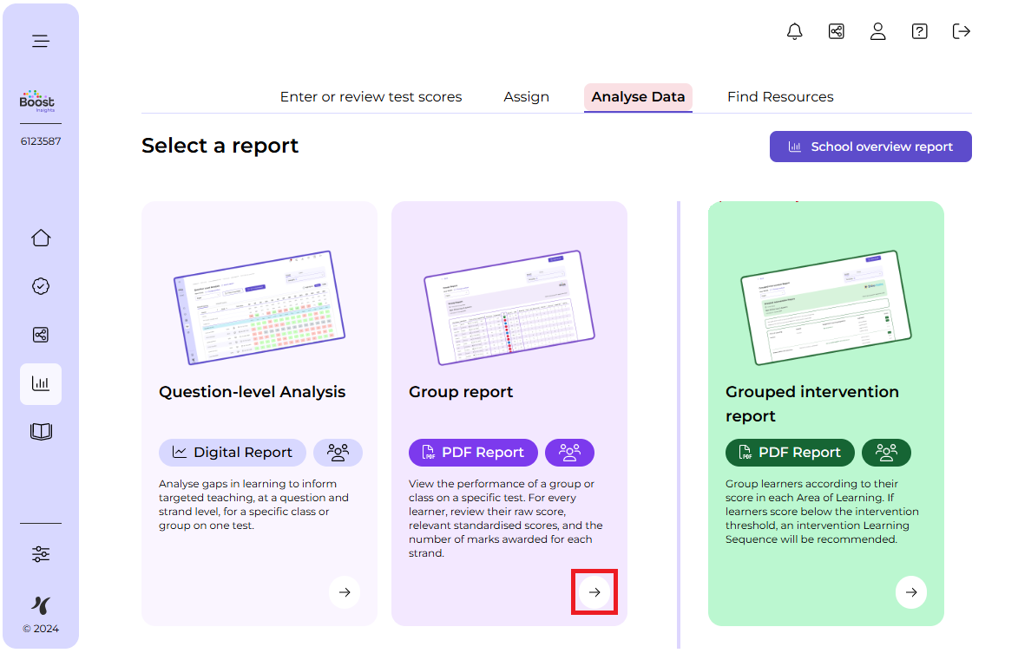
Task: Open the hamburger menu in sidebar
Action: pos(41,42)
